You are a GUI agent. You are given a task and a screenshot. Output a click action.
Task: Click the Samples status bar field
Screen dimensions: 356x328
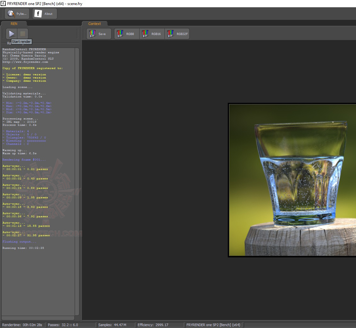(116, 325)
